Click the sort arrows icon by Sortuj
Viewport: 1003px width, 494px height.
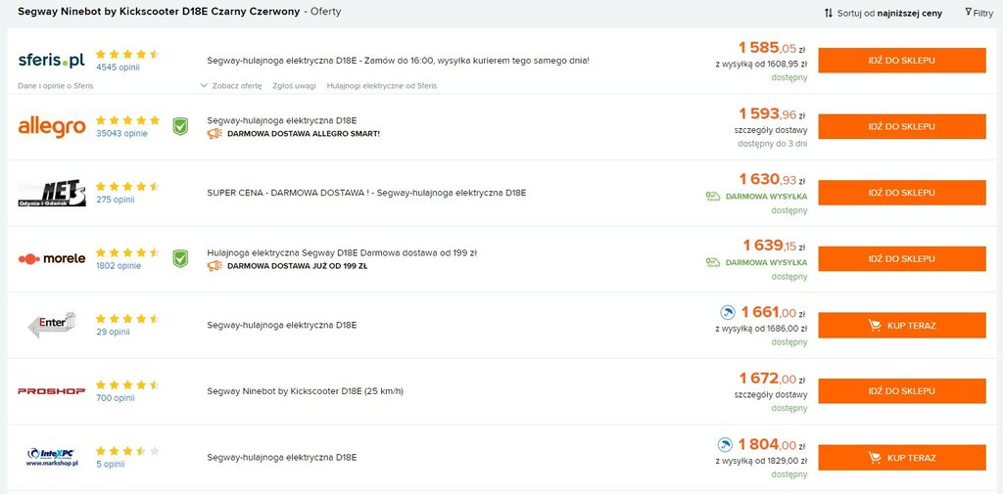(x=829, y=13)
